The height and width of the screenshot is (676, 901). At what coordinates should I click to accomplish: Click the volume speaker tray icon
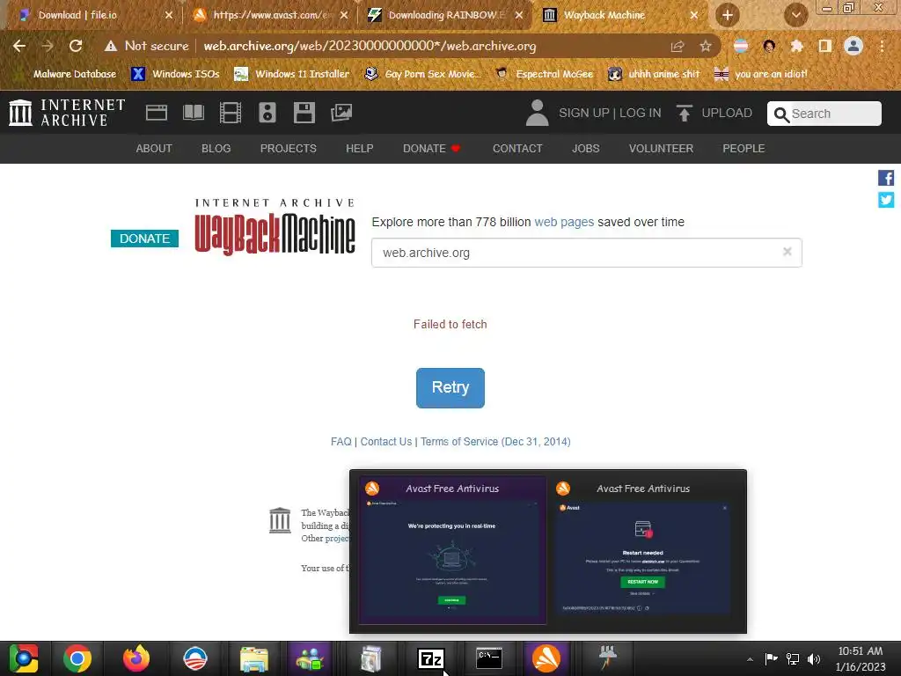pyautogui.click(x=814, y=658)
